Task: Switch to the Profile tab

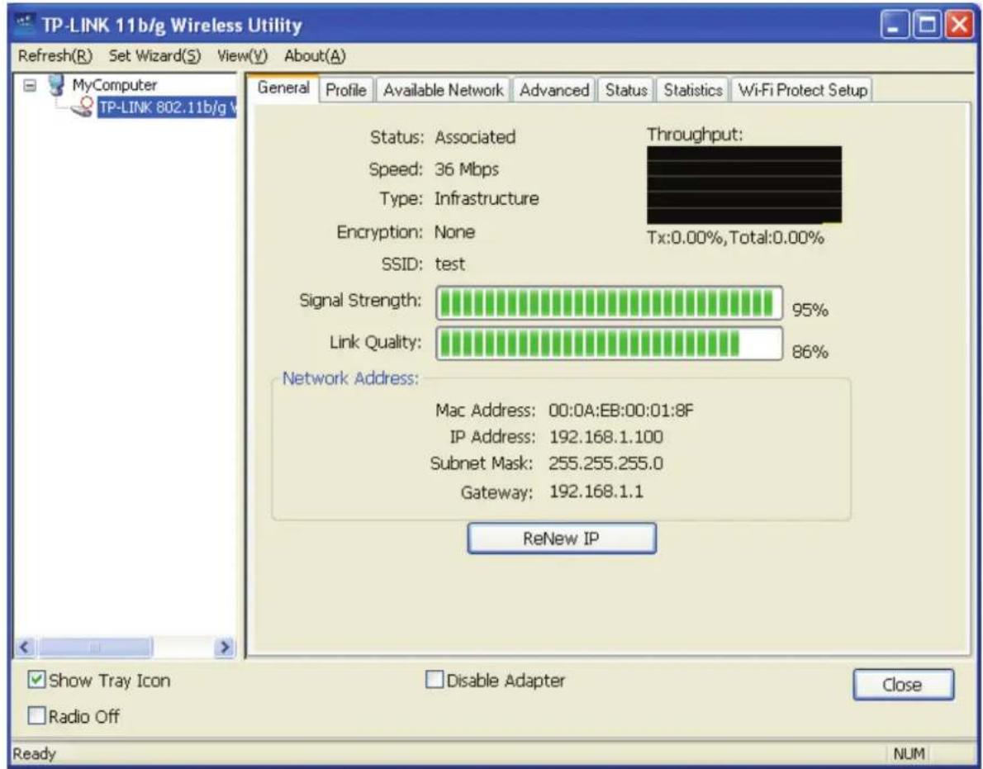Action: tap(346, 90)
